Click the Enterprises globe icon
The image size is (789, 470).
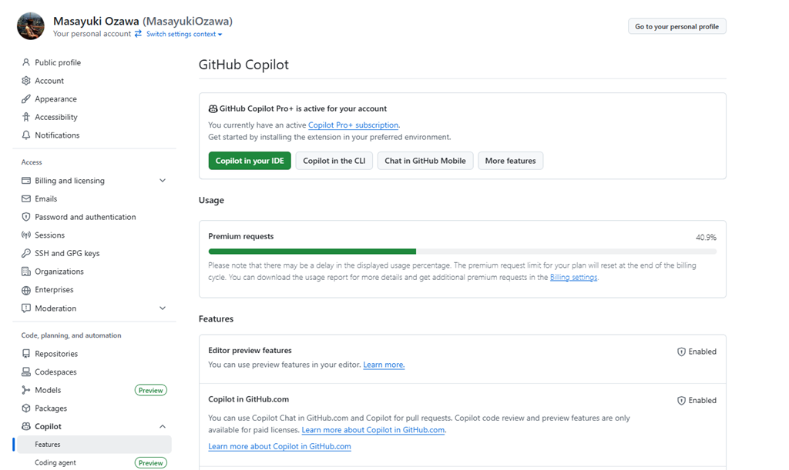tap(26, 290)
